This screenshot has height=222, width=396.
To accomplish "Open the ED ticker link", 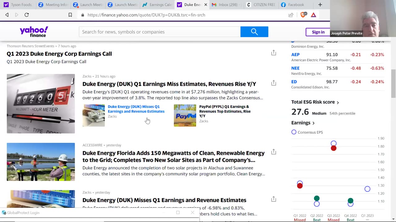I will pos(294,82).
